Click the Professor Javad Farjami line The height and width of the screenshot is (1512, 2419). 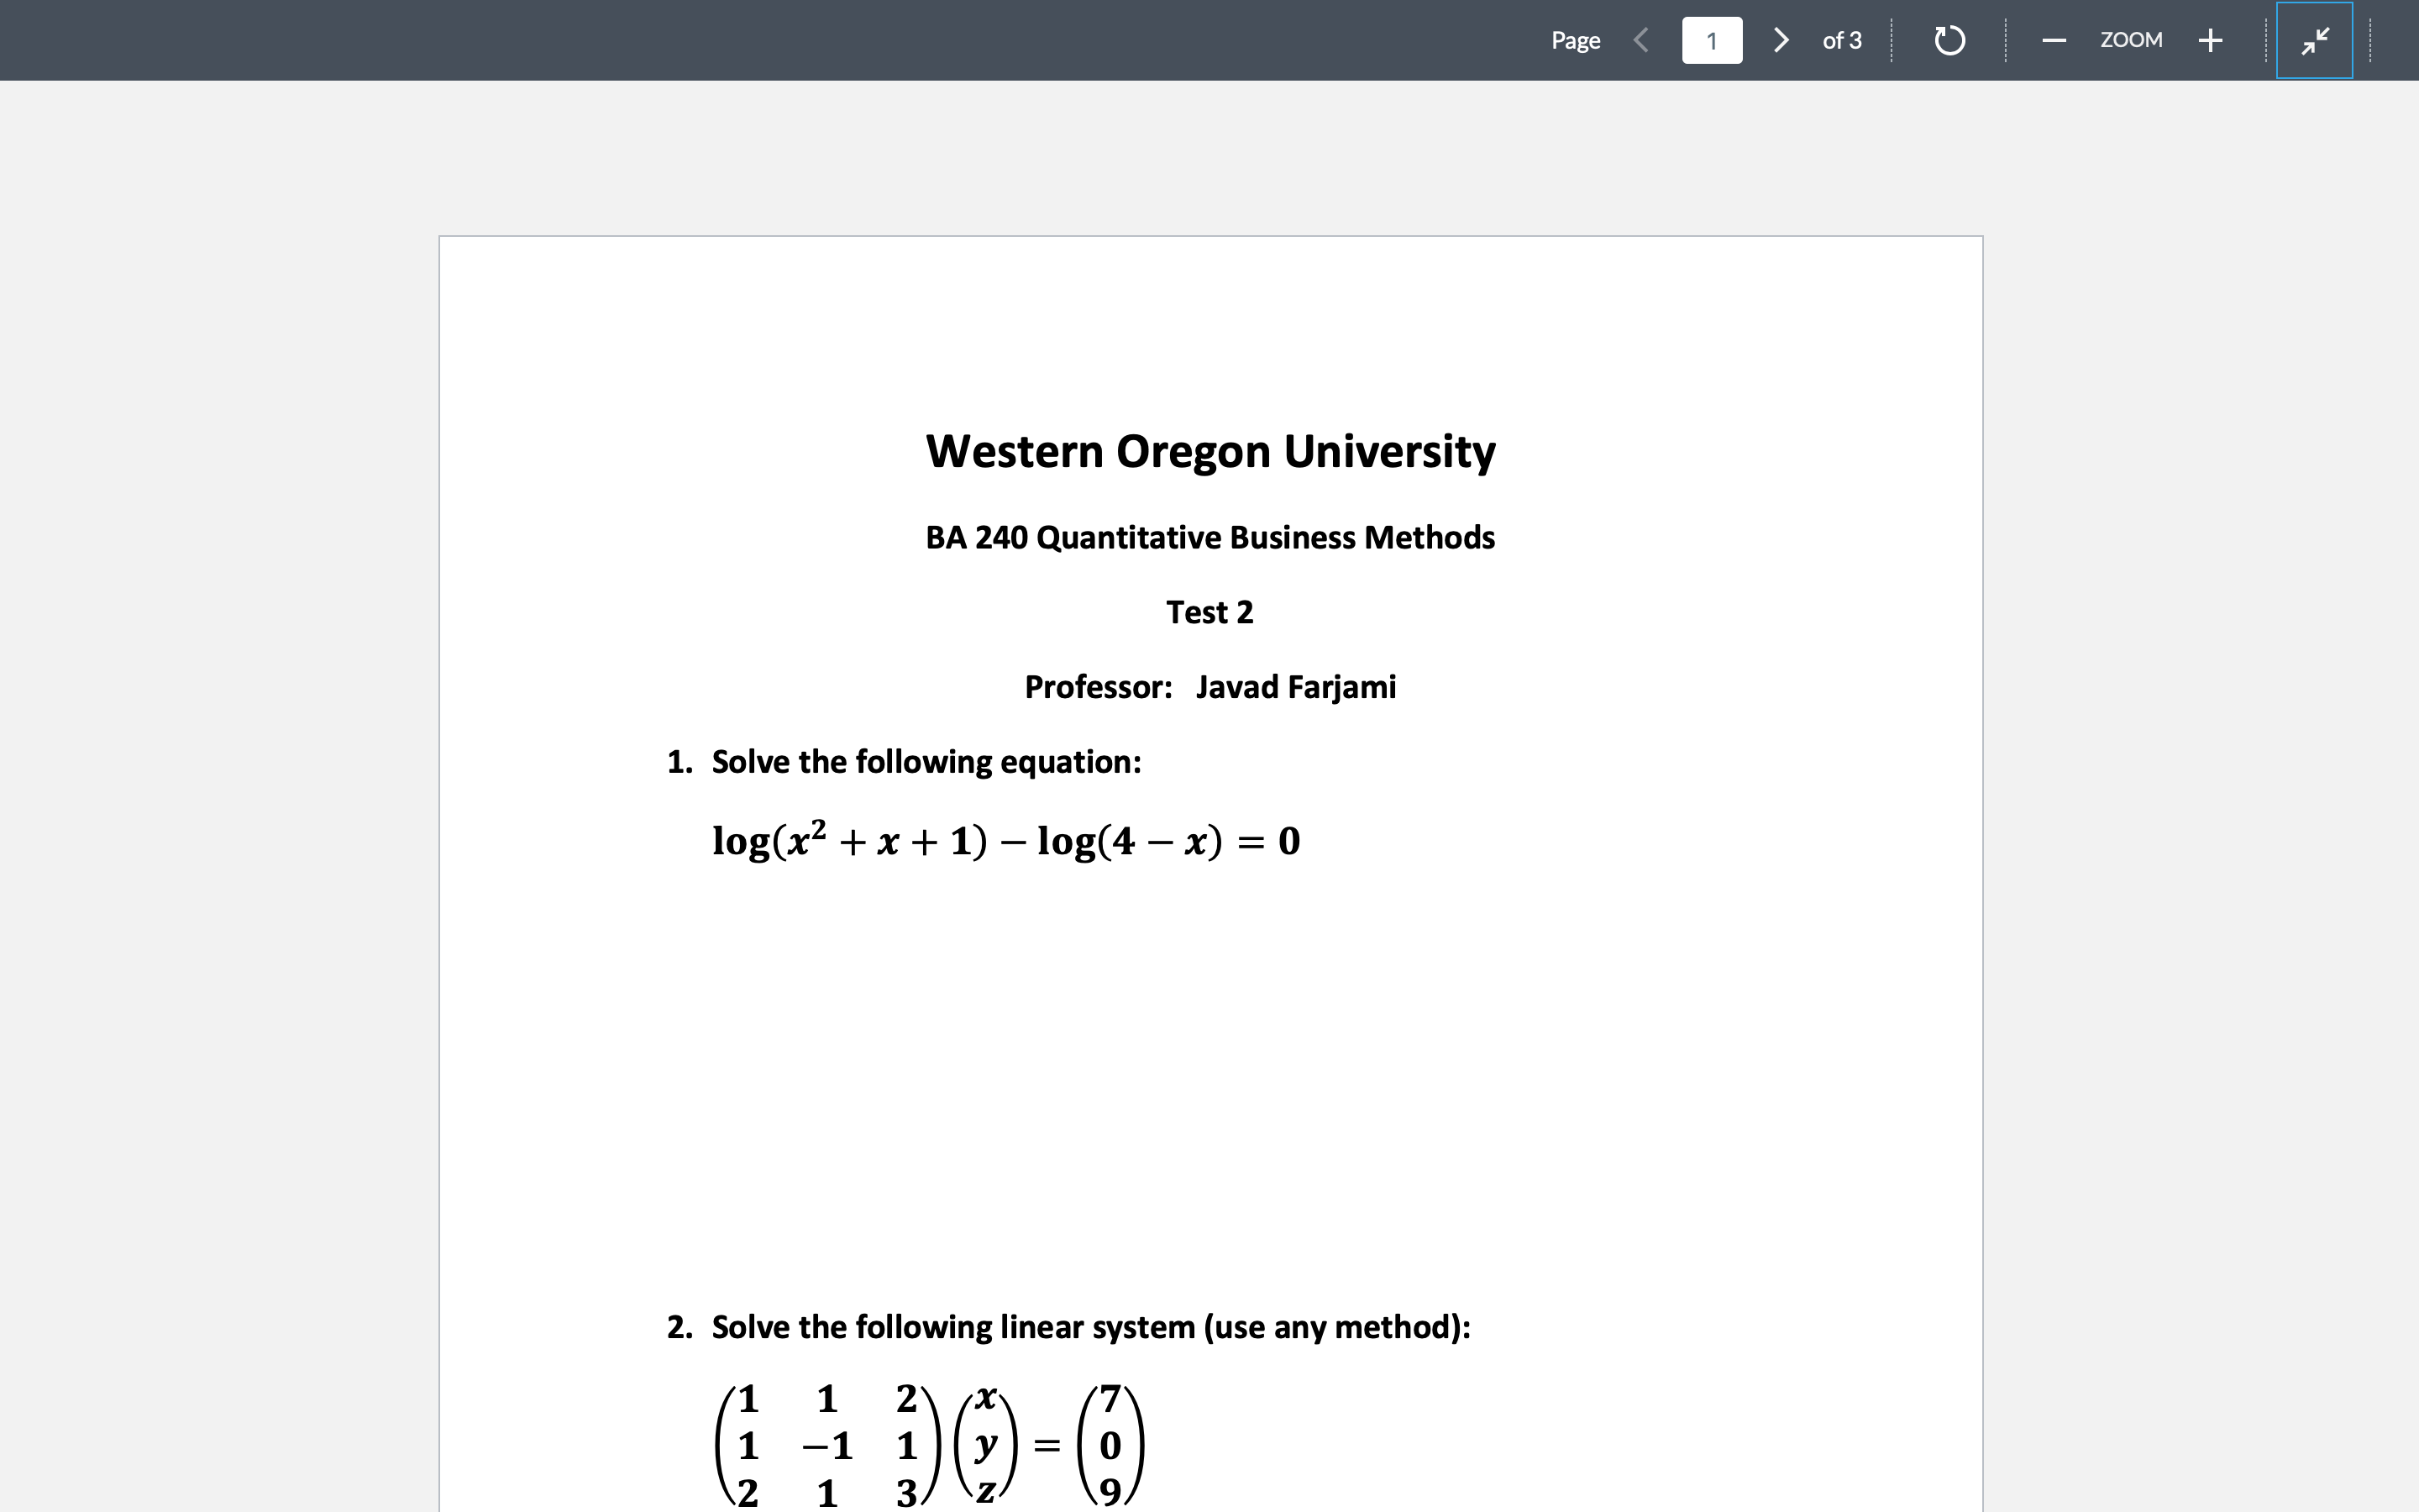[x=1210, y=687]
